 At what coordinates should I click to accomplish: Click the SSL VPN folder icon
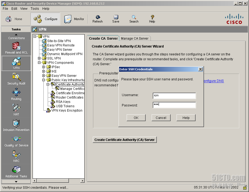point(44,58)
